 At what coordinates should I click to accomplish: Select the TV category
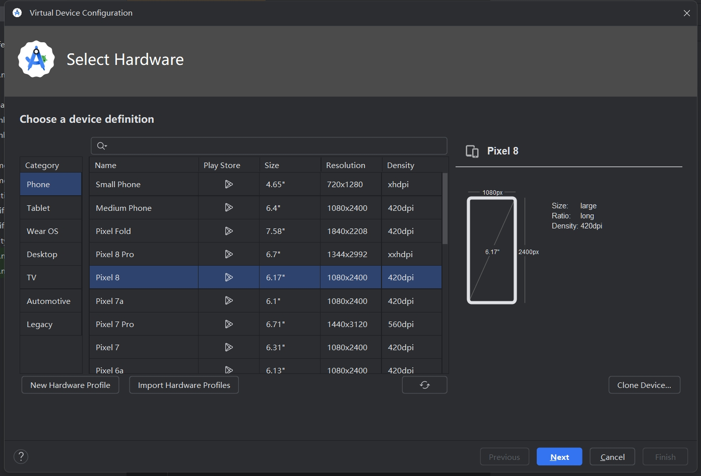(50, 277)
